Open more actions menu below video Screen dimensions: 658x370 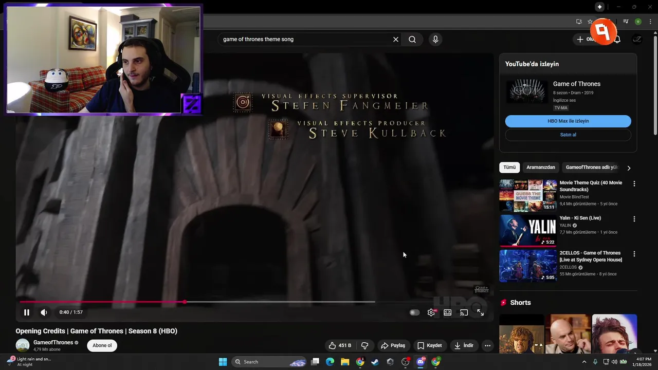[488, 345]
